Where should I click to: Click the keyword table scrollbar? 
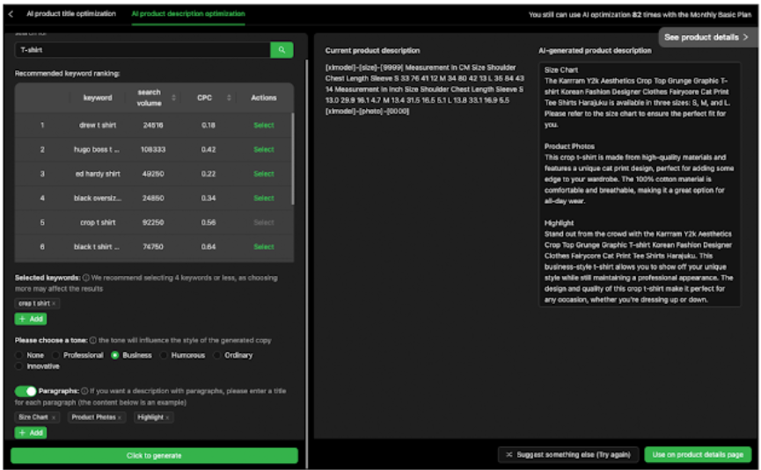coord(293,159)
